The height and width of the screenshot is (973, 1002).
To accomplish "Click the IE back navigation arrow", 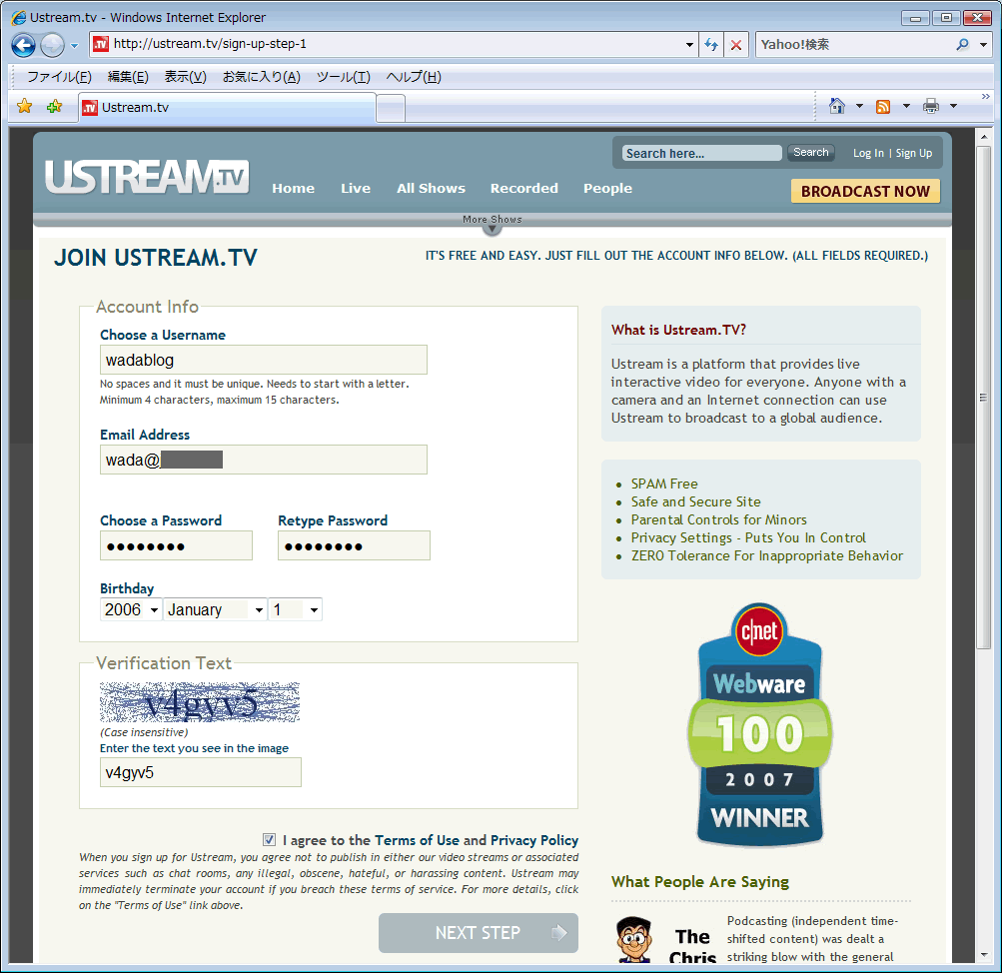I will [24, 45].
